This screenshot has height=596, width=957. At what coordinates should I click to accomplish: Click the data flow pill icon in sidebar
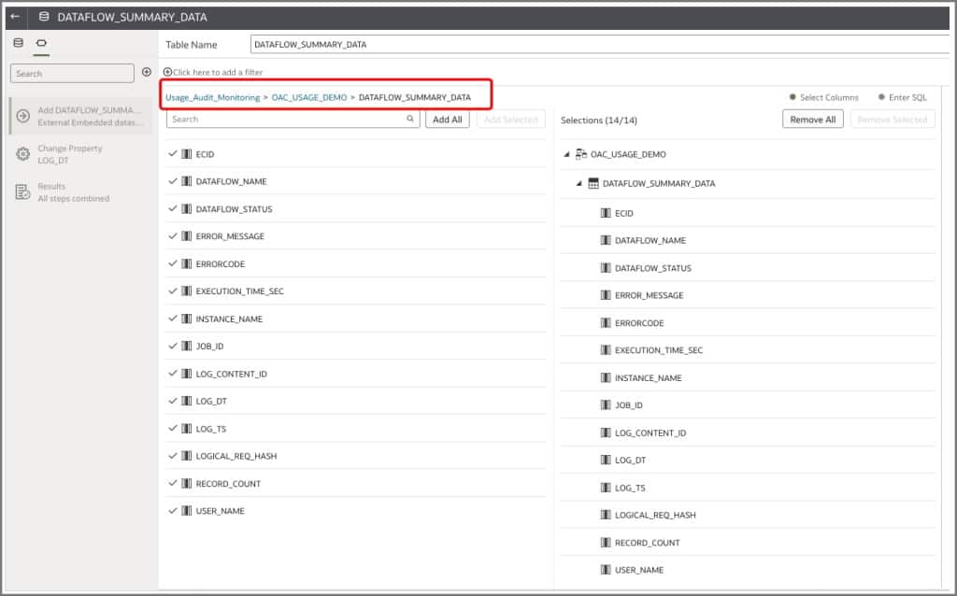pyautogui.click(x=39, y=42)
